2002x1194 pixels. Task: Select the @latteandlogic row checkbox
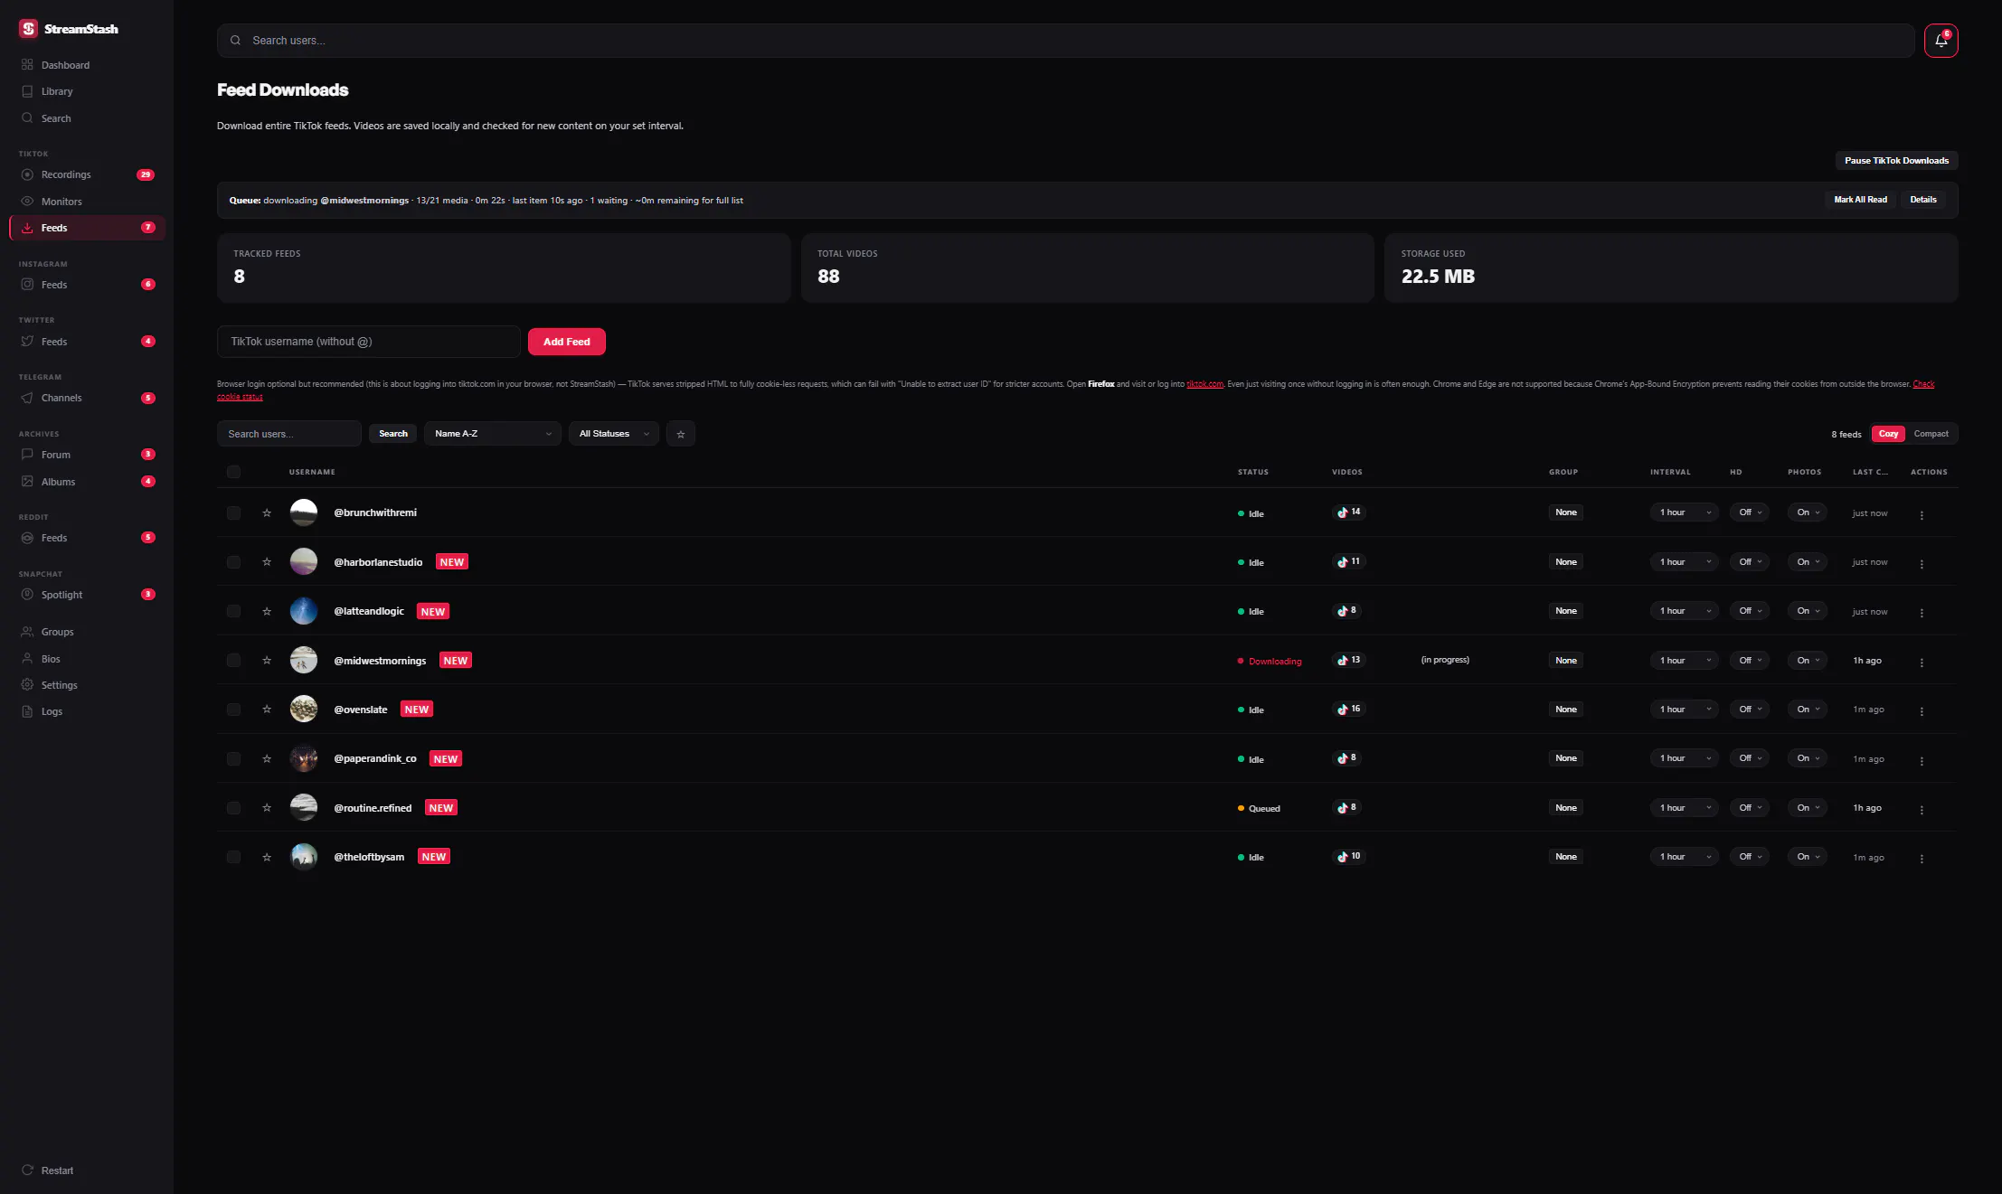coord(233,611)
